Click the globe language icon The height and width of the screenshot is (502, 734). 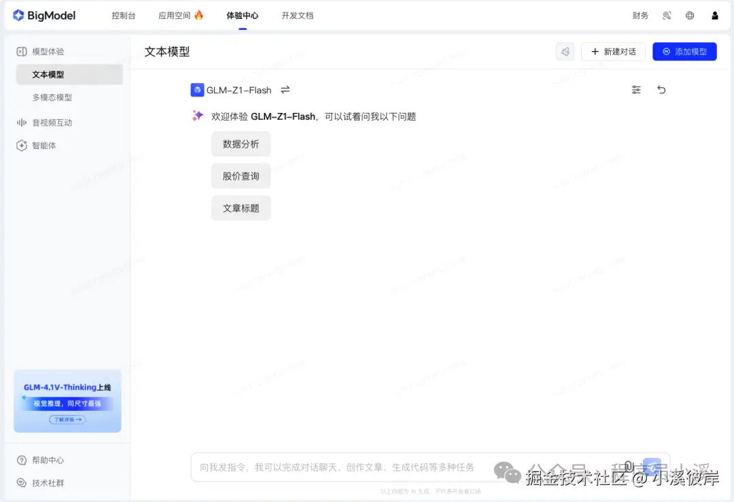coord(689,15)
